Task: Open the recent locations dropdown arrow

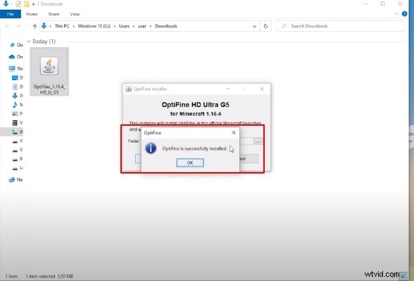Action: click(x=27, y=26)
